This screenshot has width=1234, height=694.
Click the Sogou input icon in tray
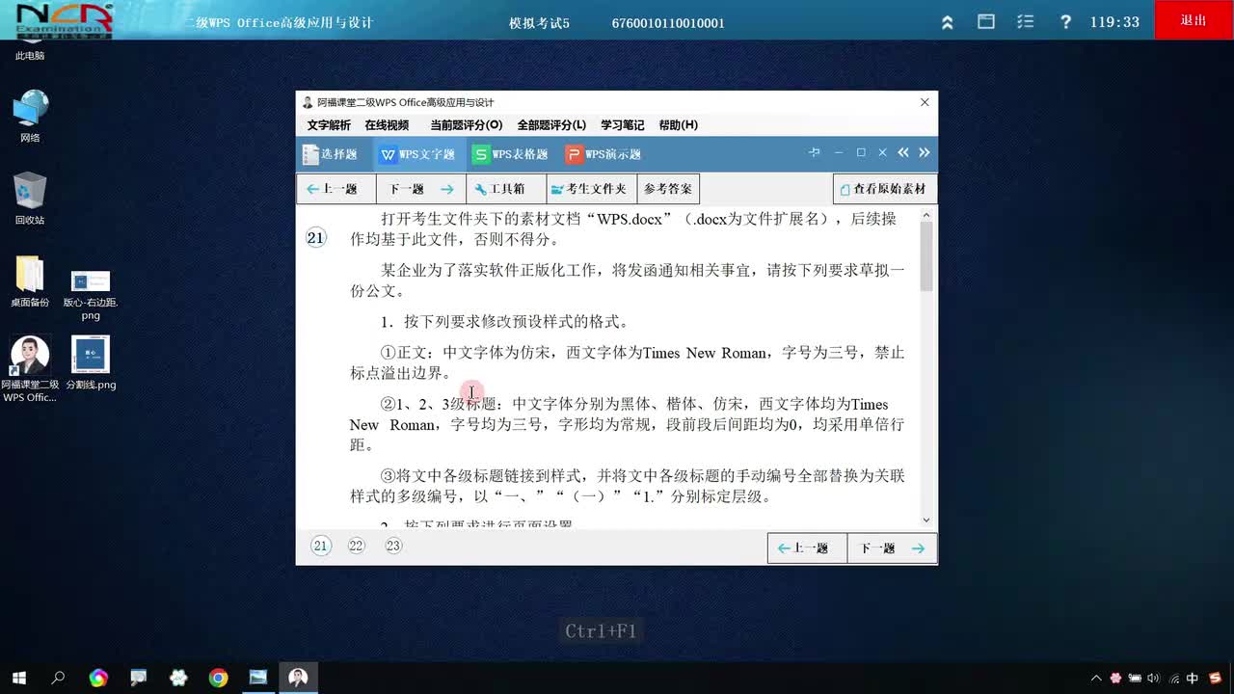coord(1215,679)
